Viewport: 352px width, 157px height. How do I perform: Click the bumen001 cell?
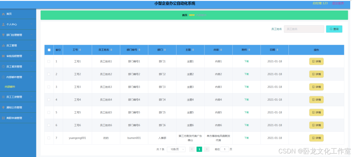point(134,138)
